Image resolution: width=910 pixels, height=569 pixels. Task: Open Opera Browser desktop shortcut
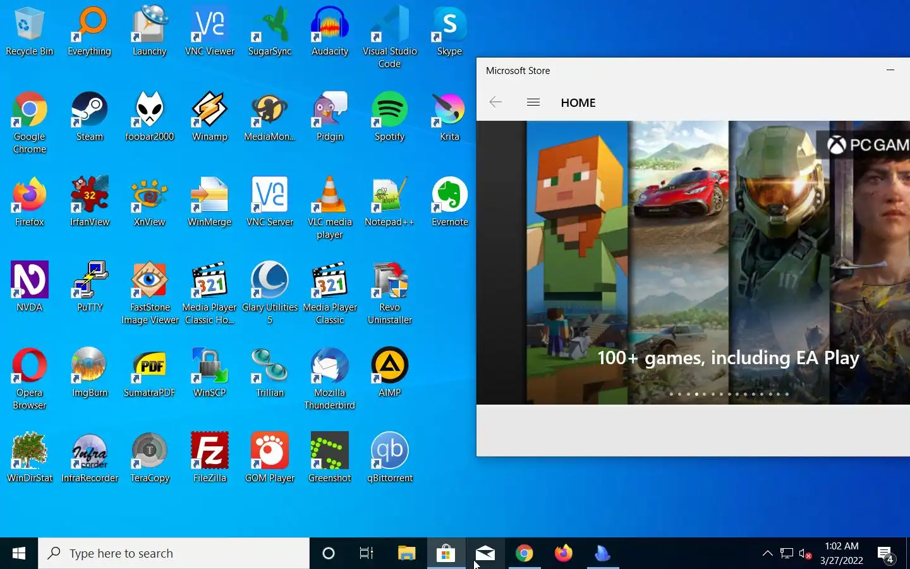tap(29, 380)
